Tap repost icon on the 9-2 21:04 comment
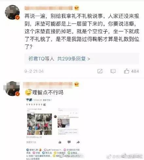 coord(100,71)
